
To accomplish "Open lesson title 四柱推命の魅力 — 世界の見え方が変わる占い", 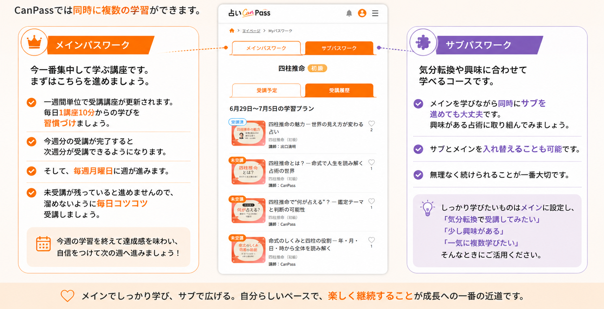I will 316,128.
